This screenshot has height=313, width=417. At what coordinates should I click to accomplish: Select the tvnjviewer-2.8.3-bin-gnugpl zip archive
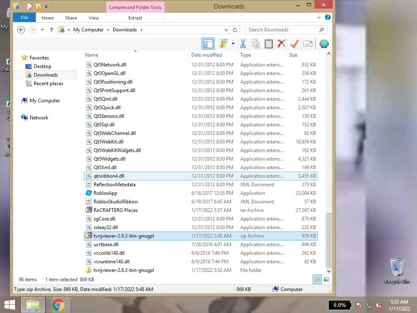point(201,236)
